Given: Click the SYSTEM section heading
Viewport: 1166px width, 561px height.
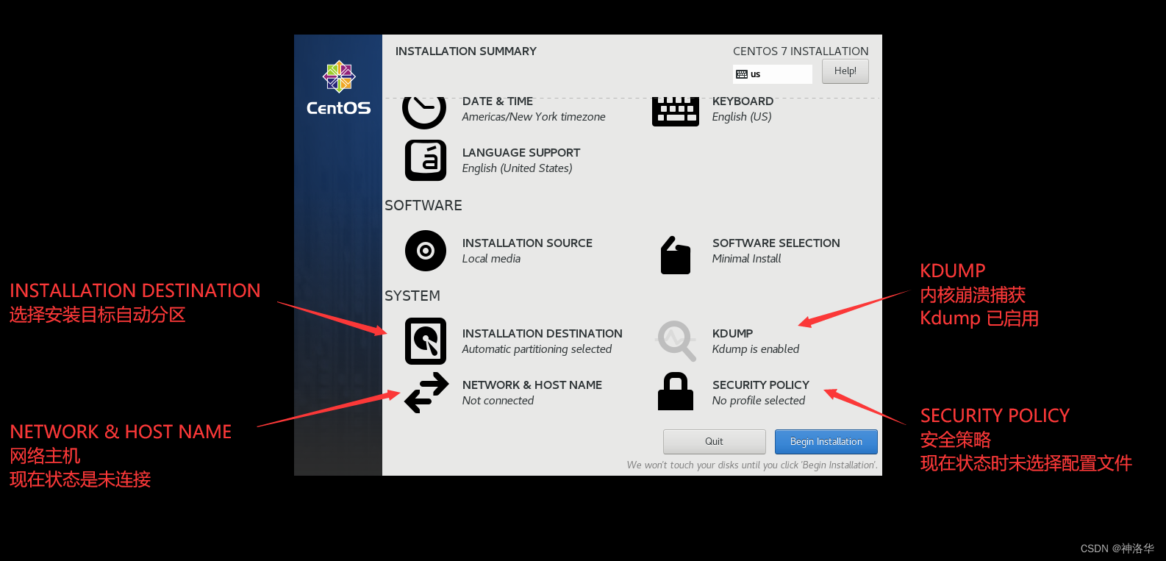Looking at the screenshot, I should click(412, 296).
